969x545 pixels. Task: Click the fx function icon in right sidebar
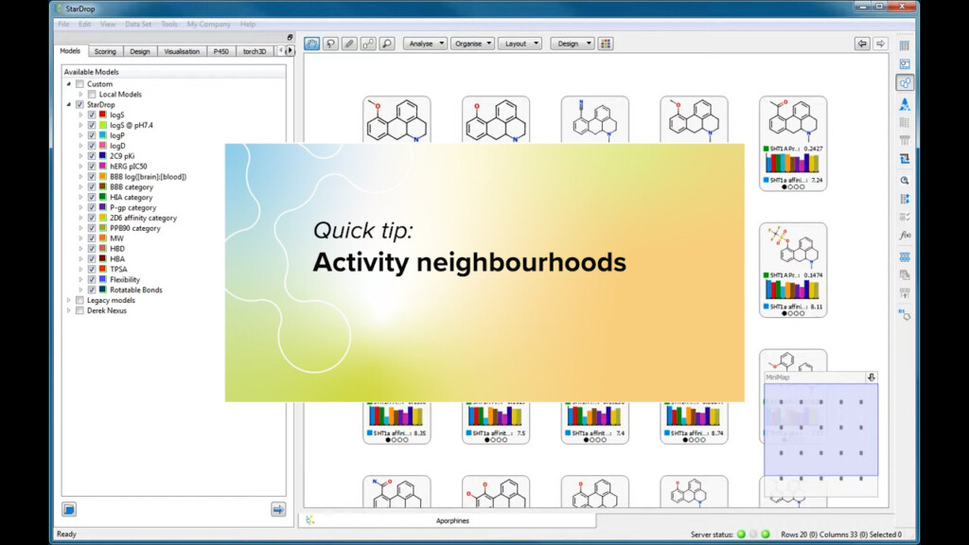coord(905,235)
